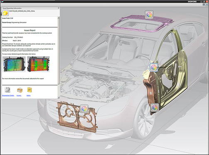Click the color-wheel marker on the radiator fan shroud

(84, 109)
